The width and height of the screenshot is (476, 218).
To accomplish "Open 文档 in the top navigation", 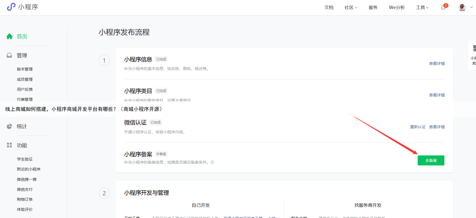I will point(329,7).
